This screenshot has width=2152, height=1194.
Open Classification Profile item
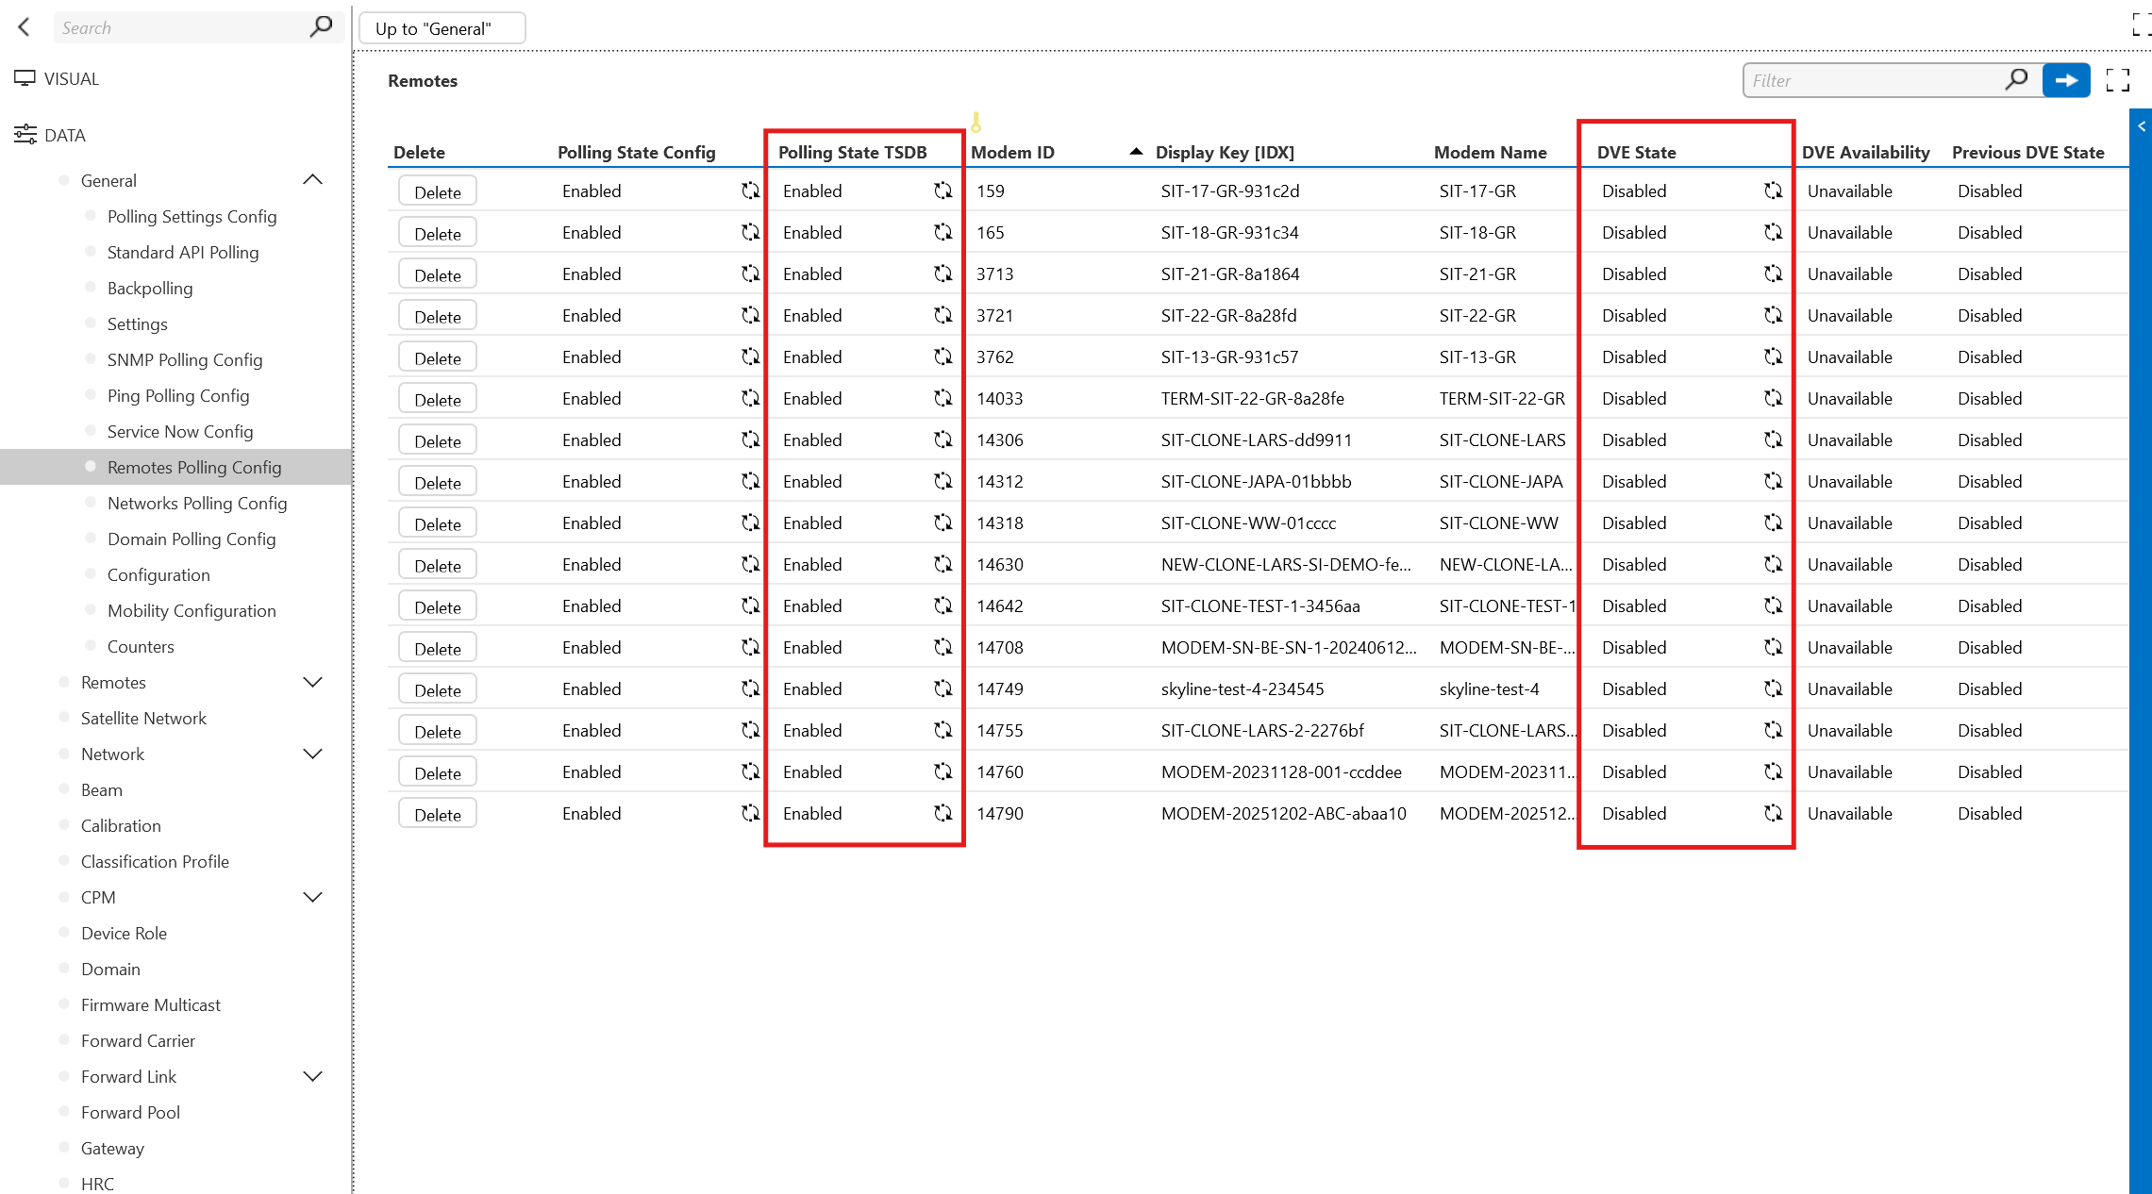coord(155,861)
